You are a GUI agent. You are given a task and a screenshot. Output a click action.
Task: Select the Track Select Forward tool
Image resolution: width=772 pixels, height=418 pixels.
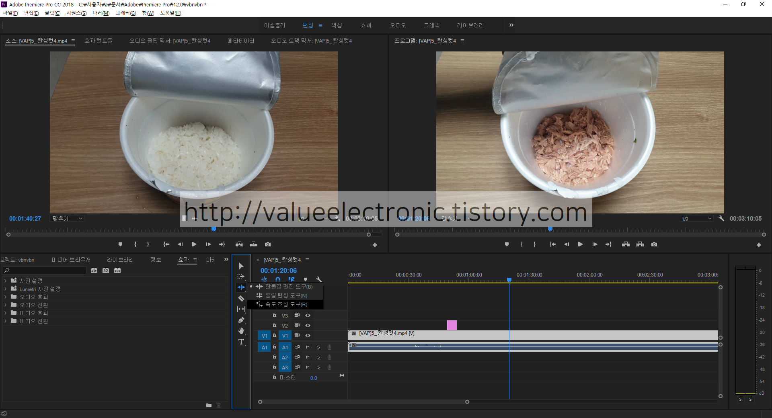[241, 277]
